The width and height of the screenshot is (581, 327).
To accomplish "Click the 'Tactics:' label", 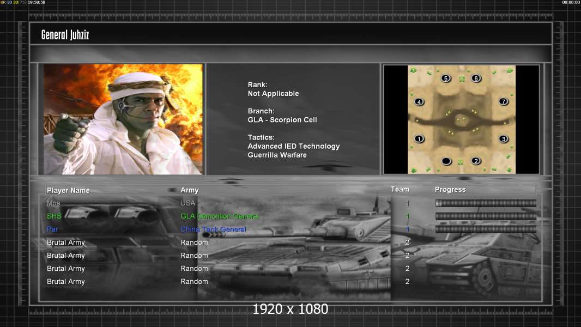I will coord(261,137).
